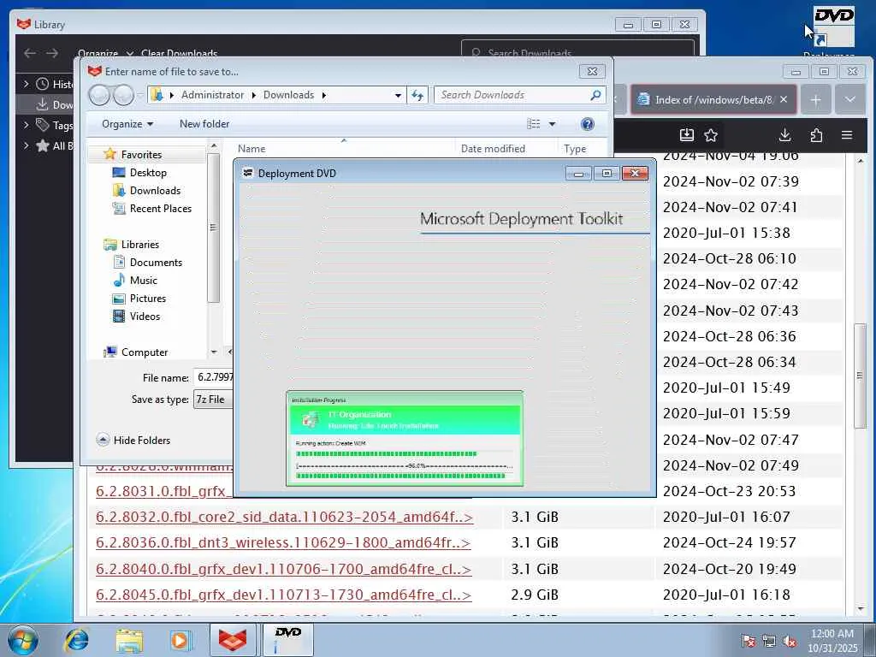Select Computer in navigation pane

[144, 352]
